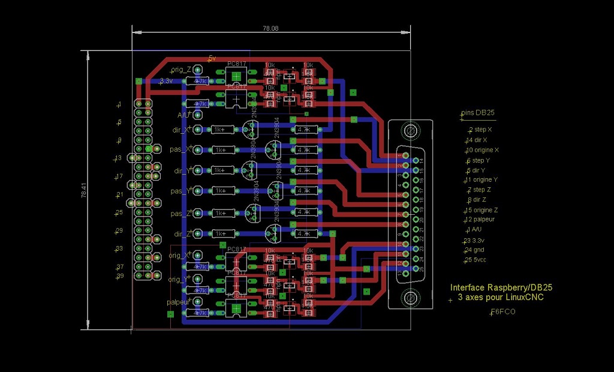The width and height of the screenshot is (614, 372).
Task: Click the palpeur label on the board
Action: (x=177, y=302)
